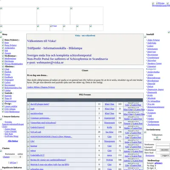This screenshot has height=170, width=170.
Task: Open topic 'OOOOOOOOOOOOH I Need A Dirty Woman...'
Action: pyautogui.click(x=51, y=137)
